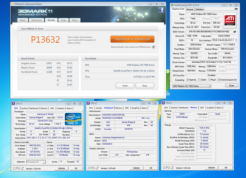The height and width of the screenshot is (178, 246).
Task: Switch to the Advanced tab in 3DMark
Action: pyautogui.click(x=37, y=20)
